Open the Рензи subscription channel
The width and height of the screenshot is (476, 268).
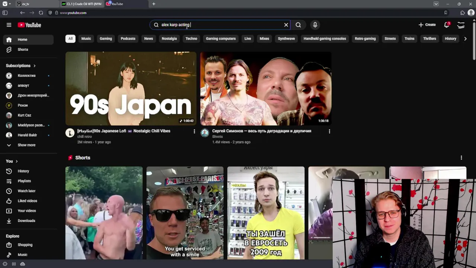coord(28,105)
